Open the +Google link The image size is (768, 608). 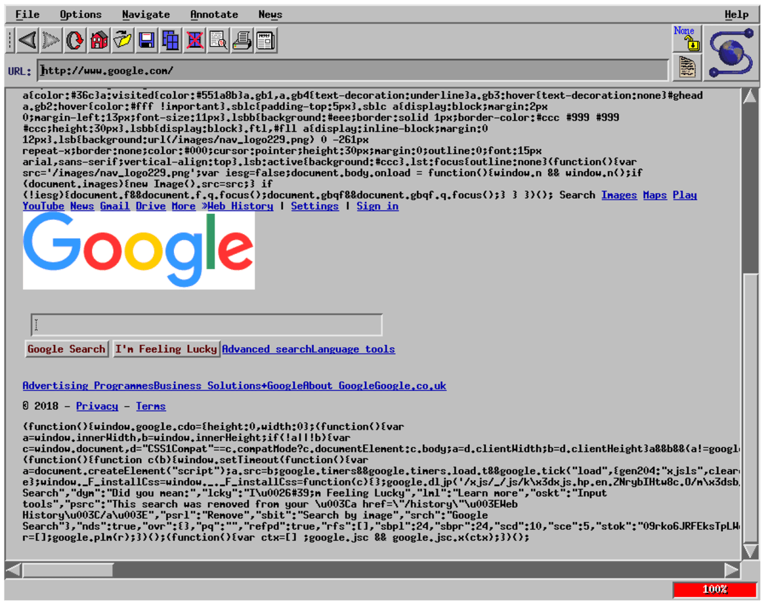pyautogui.click(x=283, y=386)
